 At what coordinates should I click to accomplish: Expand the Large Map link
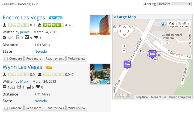[x=125, y=17]
